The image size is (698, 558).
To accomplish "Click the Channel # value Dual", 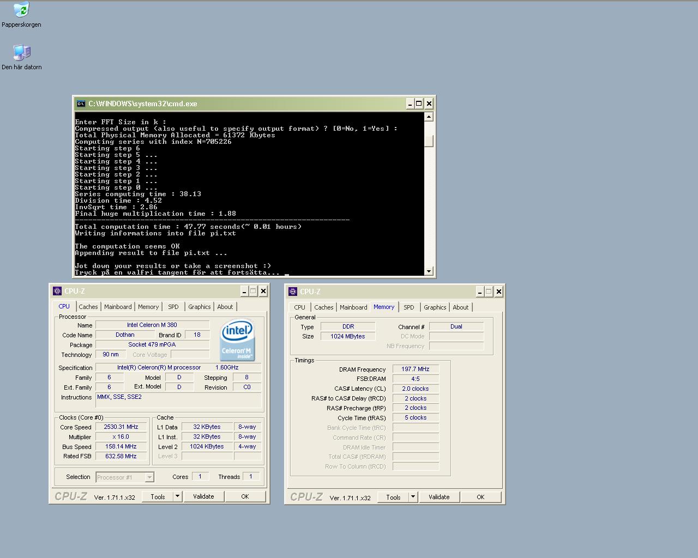I will coord(456,326).
